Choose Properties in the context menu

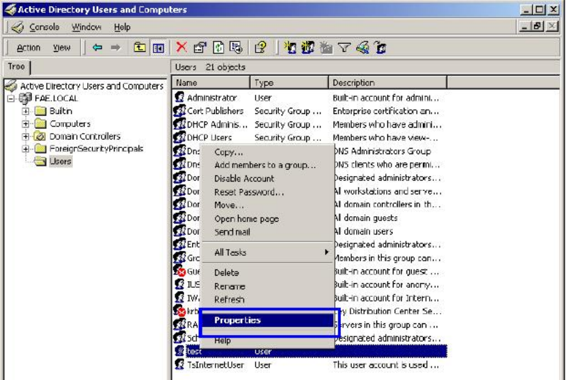point(237,320)
